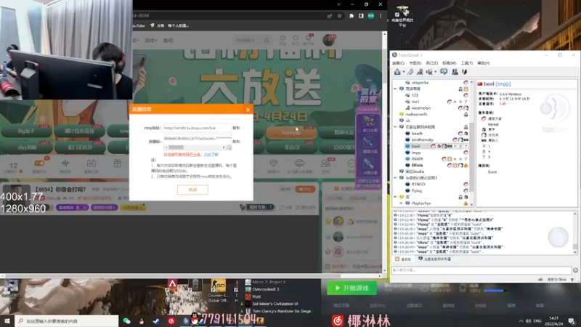
Task: Open the 帮助(H) menu in TeamSpeak
Action: [x=484, y=63]
